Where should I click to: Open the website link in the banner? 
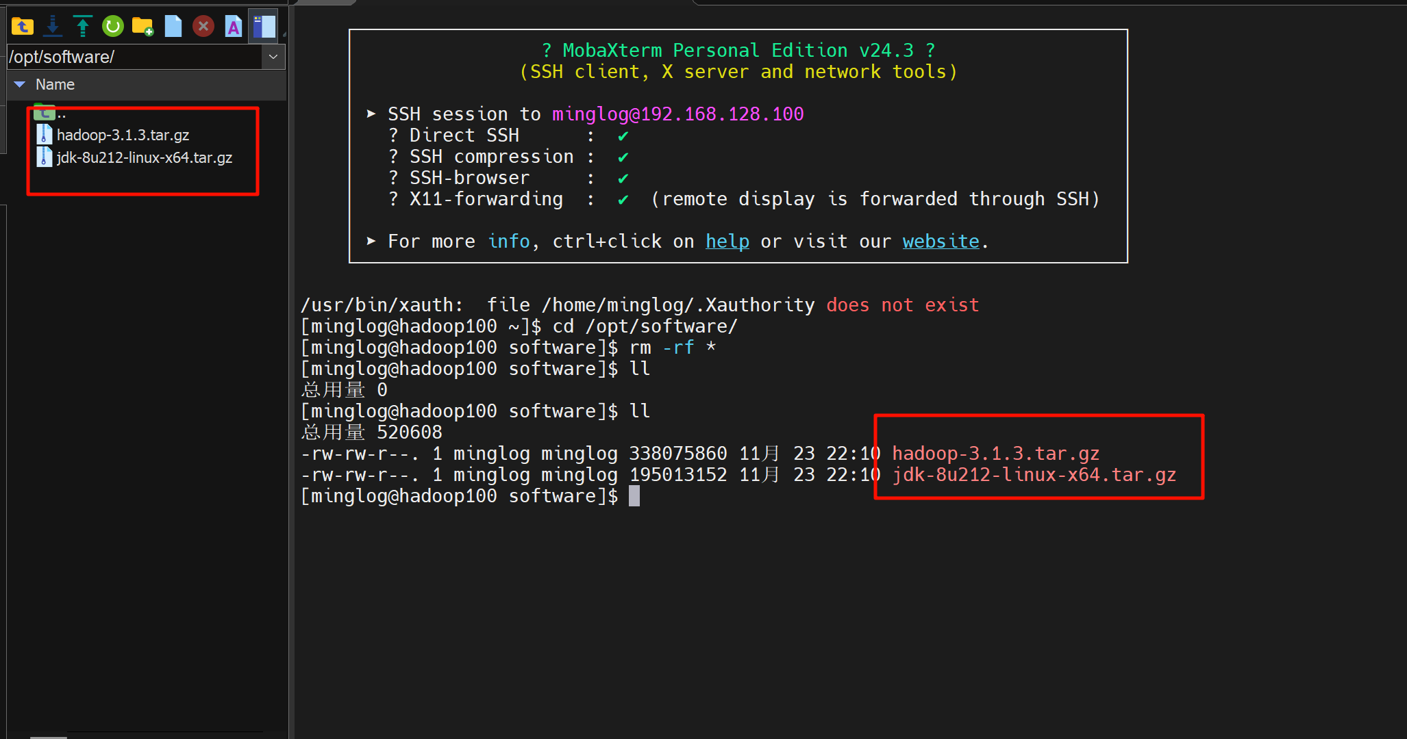click(941, 242)
